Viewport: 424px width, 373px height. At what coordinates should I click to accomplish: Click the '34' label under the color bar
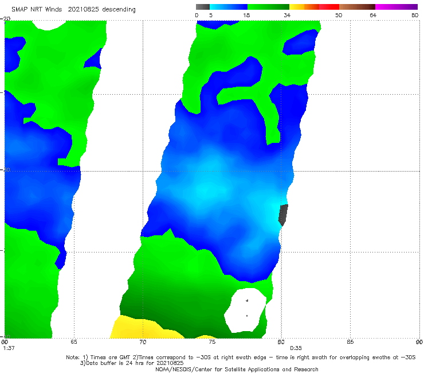coord(287,15)
